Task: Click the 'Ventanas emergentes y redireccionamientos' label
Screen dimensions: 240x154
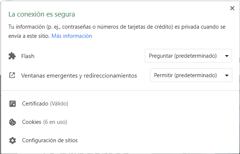Action: tap(79, 76)
